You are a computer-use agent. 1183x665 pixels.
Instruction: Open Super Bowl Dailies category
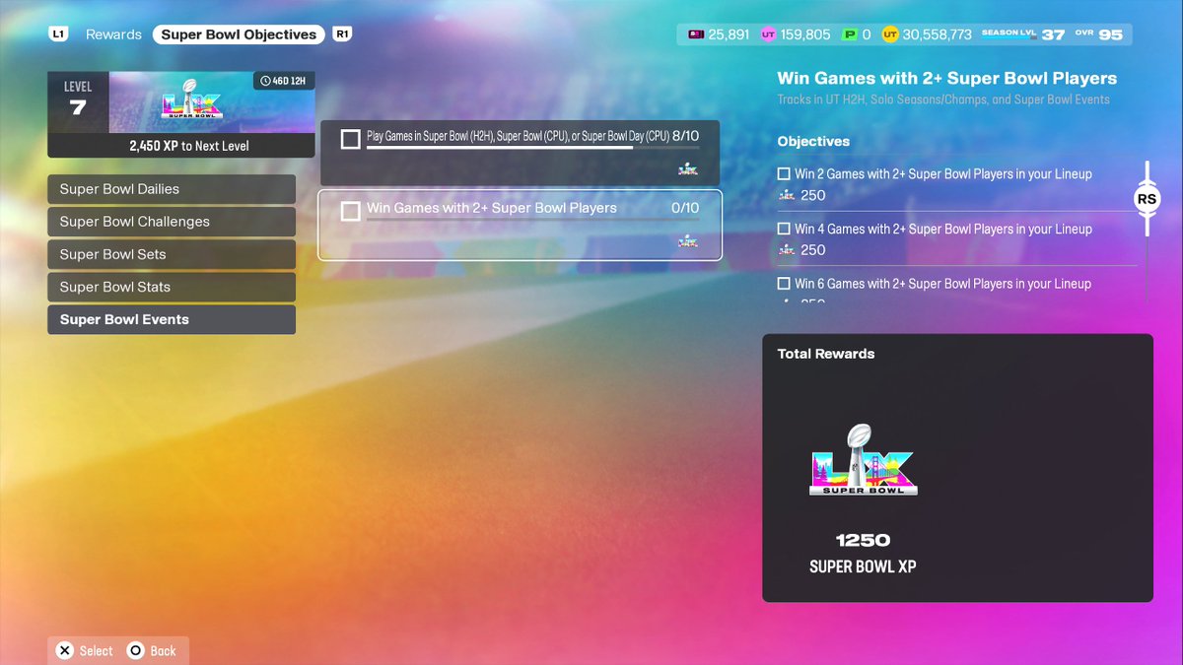point(172,189)
